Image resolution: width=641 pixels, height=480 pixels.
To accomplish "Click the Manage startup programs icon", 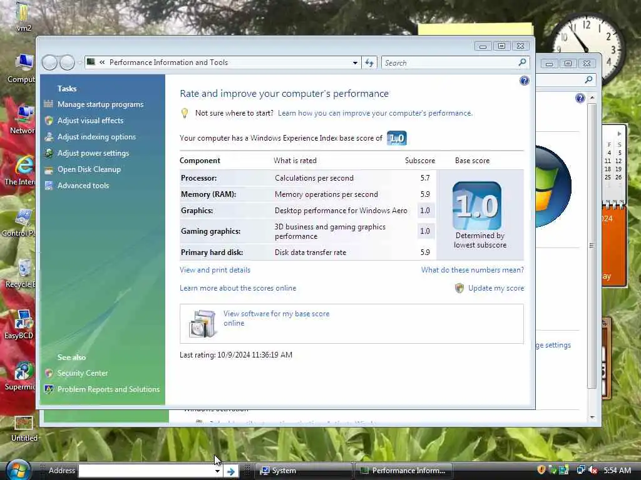I will point(49,104).
